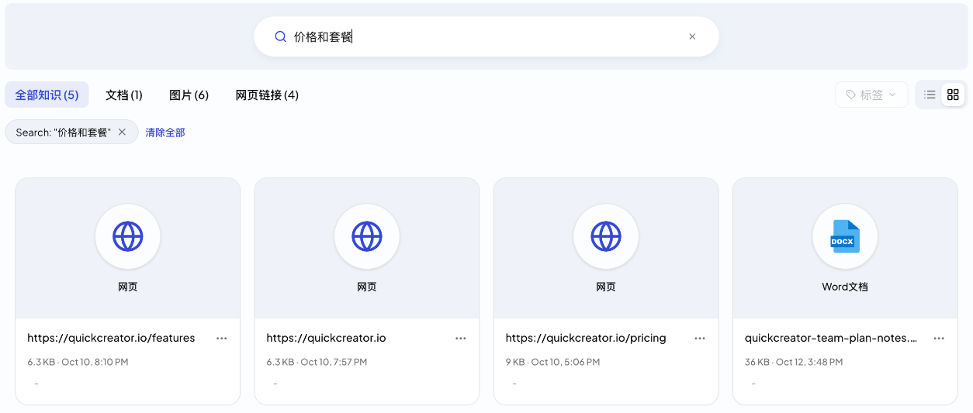Viewport: 973px width, 413px height.
Task: Click globe icon on the pricing card
Action: click(606, 236)
